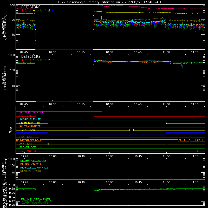208x208 pixels.
Task: Click DETECTORS: heading in rear segments plot
Action: 31,56
